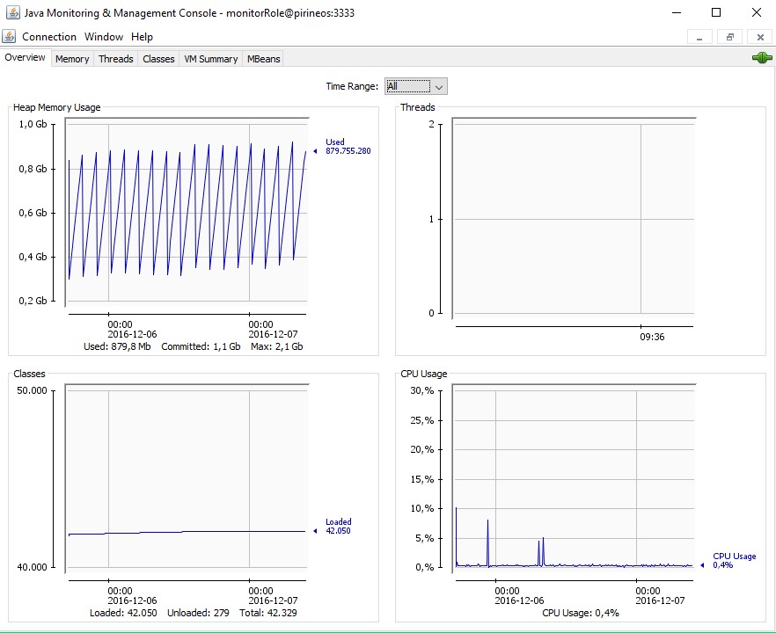Click the CPU Usage chart
This screenshot has height=633, width=776.
pyautogui.click(x=574, y=478)
